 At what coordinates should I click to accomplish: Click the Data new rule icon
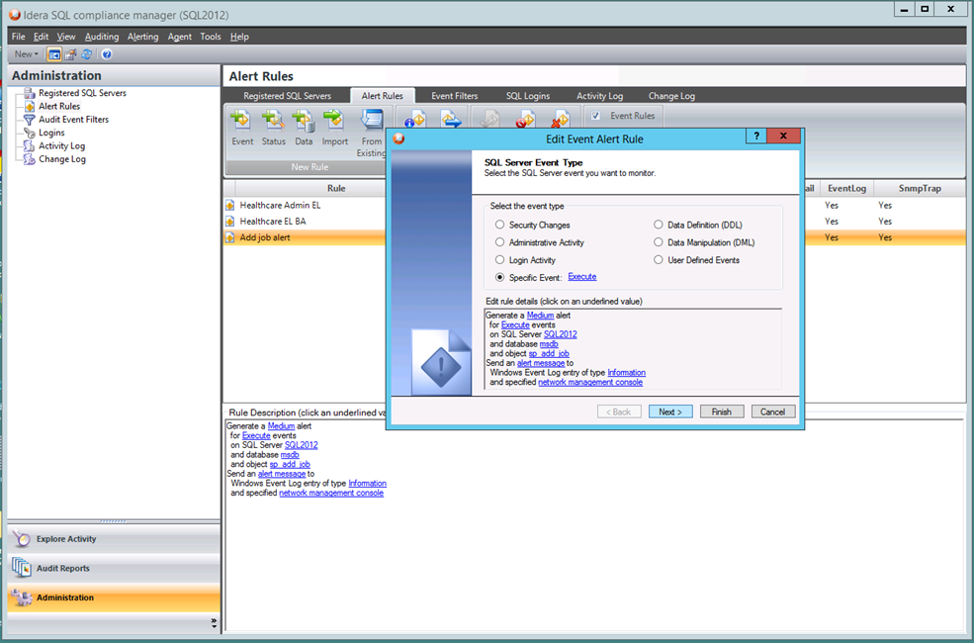(x=304, y=122)
